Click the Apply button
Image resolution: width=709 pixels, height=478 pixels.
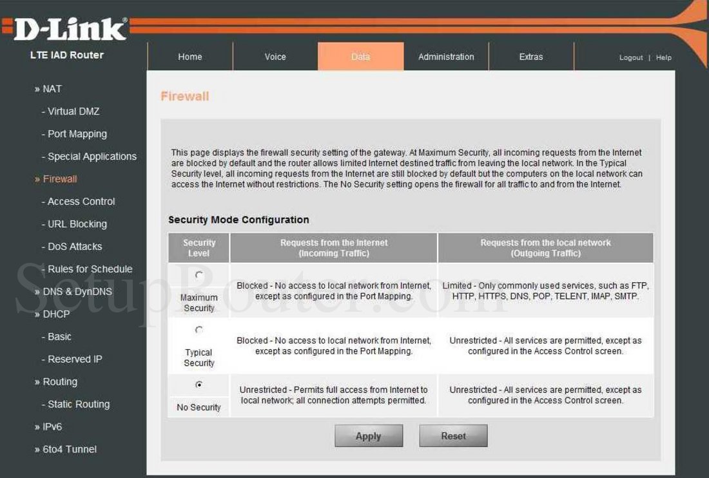click(x=368, y=436)
